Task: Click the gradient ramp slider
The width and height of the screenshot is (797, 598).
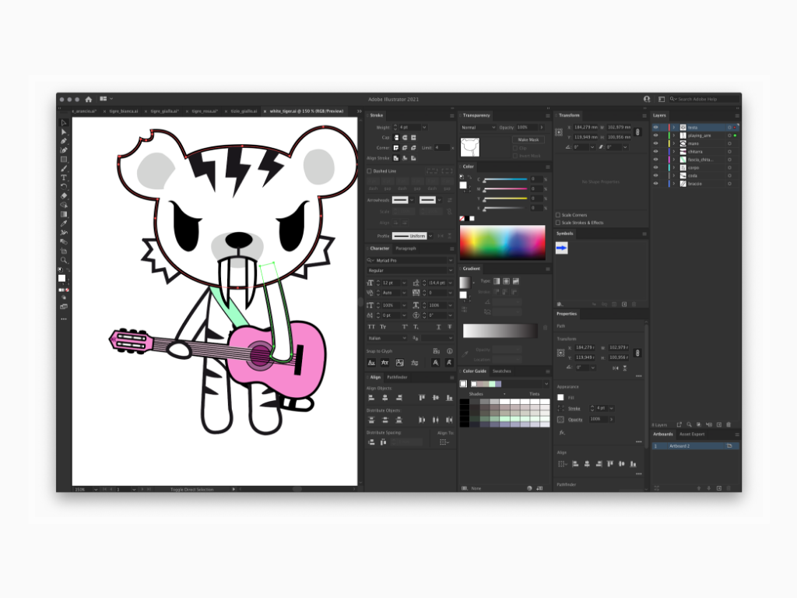Action: (500, 330)
